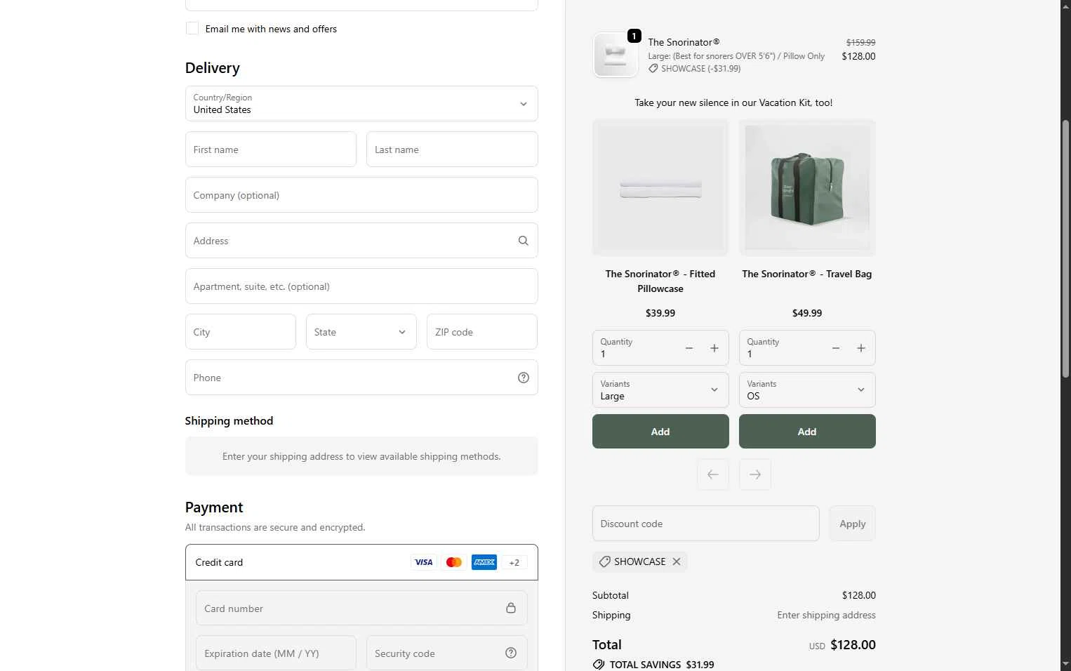Image resolution: width=1071 pixels, height=671 pixels.
Task: Click The Snorinator - Fitted Pillowcase title
Action: (660, 281)
